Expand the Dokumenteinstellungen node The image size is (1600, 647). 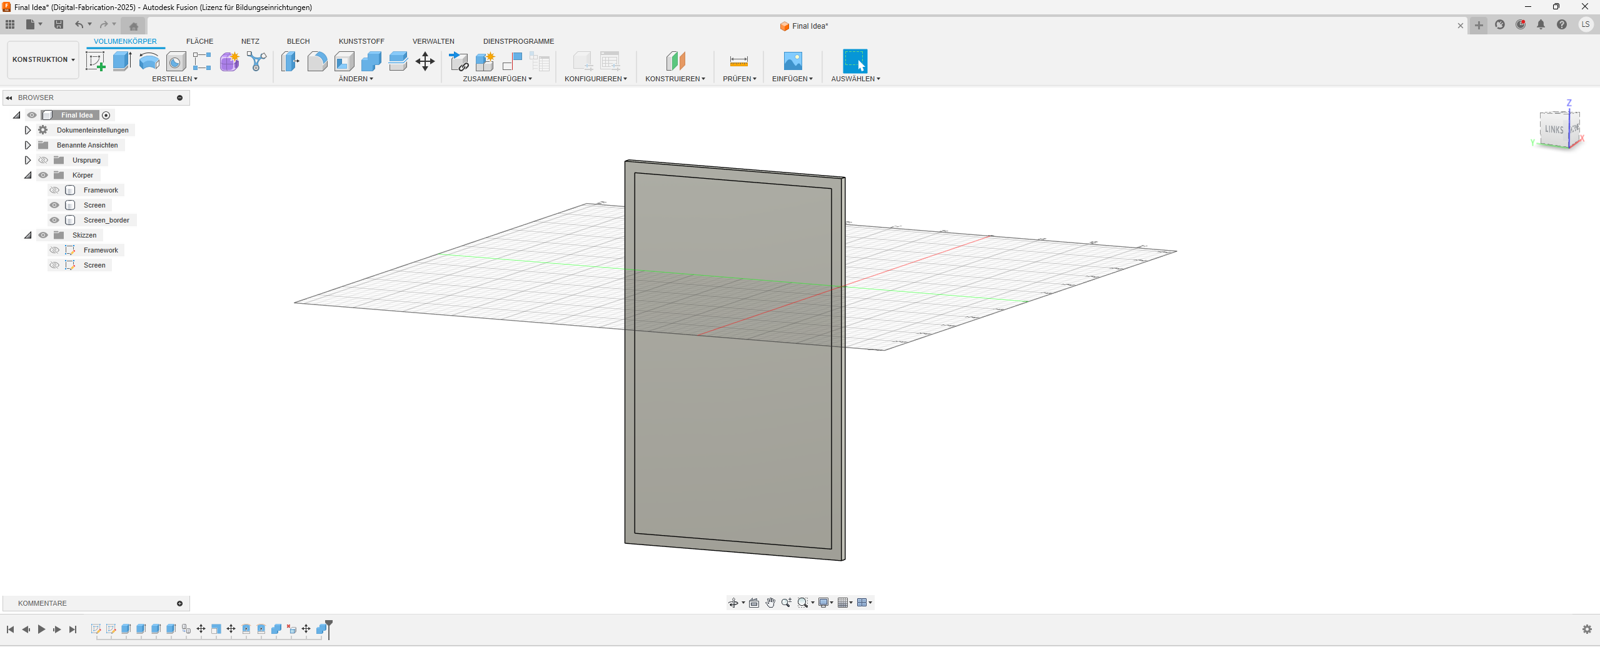(x=28, y=130)
